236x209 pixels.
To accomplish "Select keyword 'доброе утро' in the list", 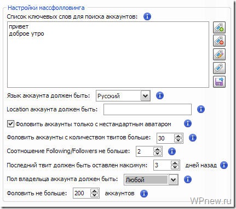I will (x=26, y=34).
